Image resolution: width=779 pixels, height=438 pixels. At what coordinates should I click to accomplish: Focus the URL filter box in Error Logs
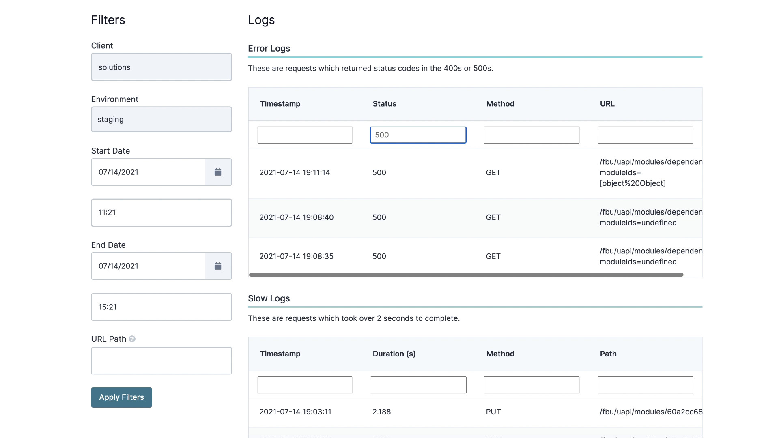pos(645,135)
